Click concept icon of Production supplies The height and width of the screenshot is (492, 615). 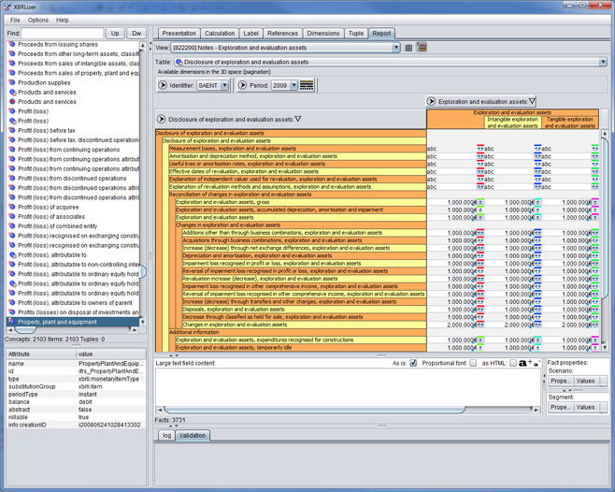[x=12, y=82]
